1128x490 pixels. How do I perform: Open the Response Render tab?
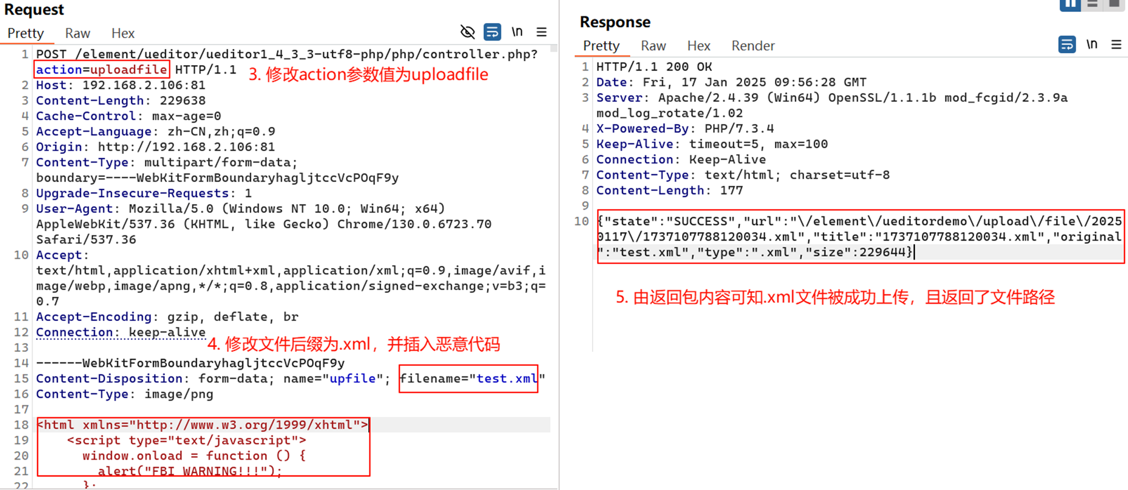(753, 46)
